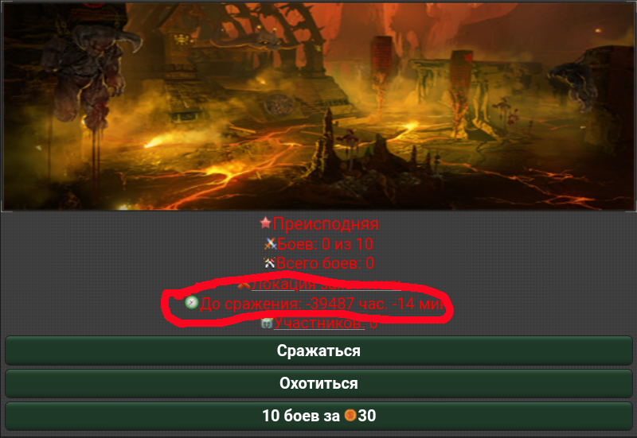Viewport: 637px width, 438px height.
Task: Click the Преисподняя location title
Action: 326,223
